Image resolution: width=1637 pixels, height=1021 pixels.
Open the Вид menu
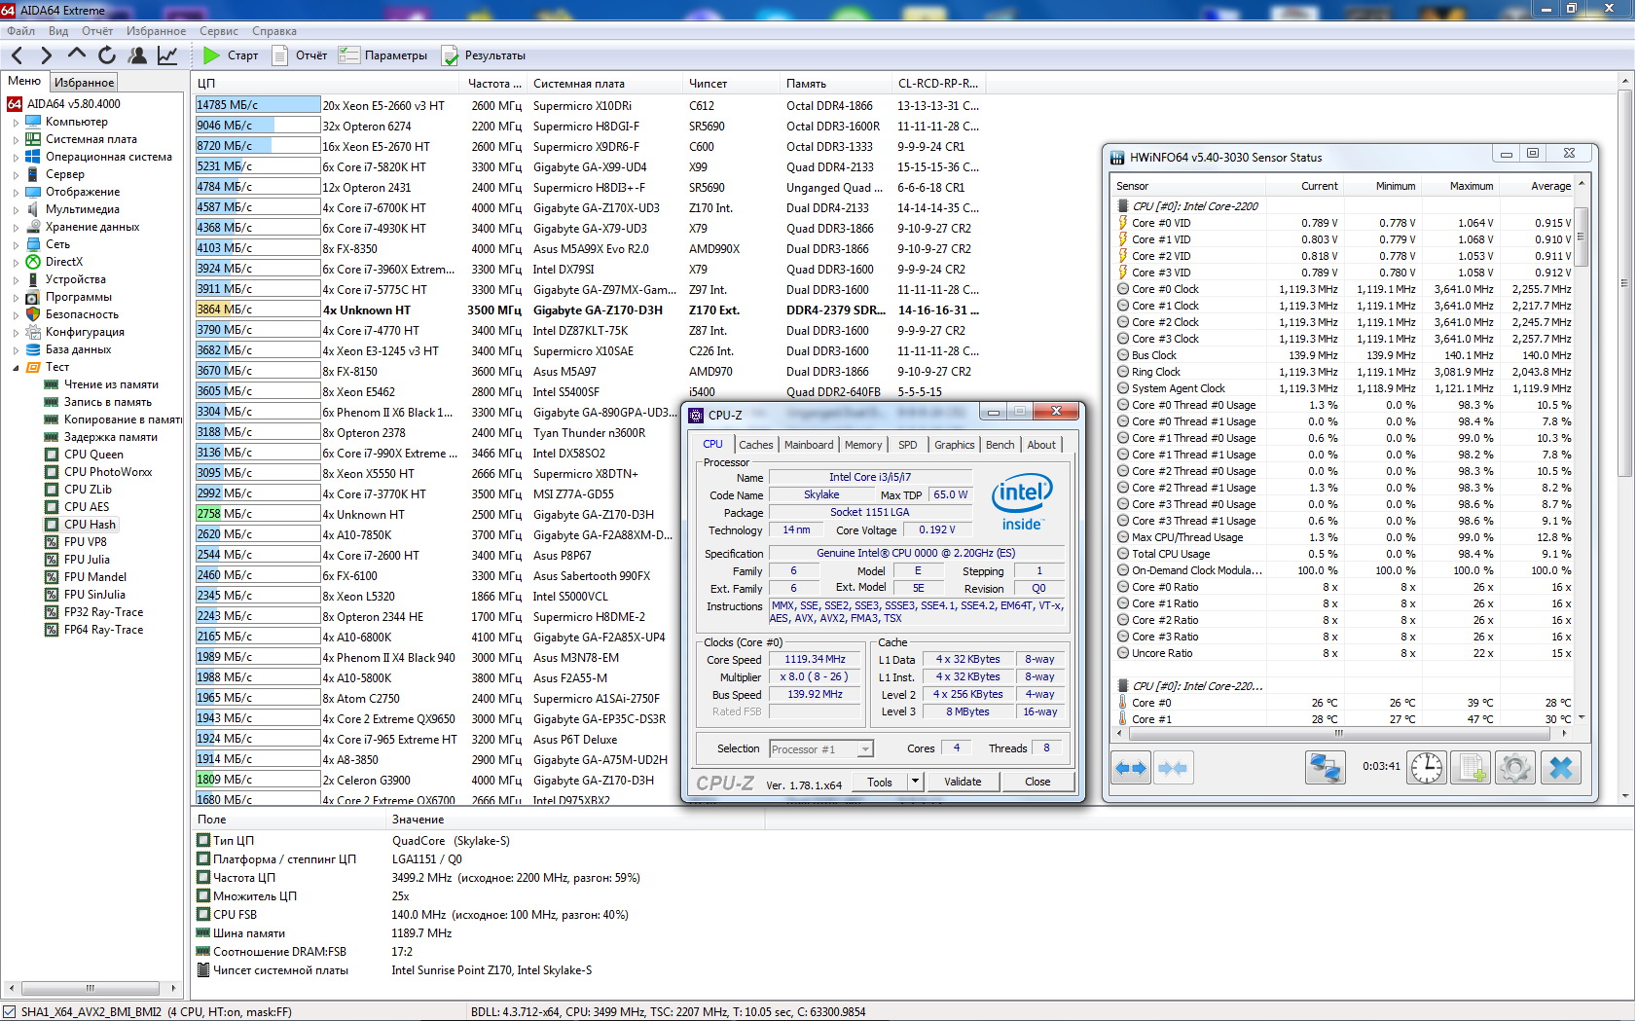pyautogui.click(x=58, y=31)
